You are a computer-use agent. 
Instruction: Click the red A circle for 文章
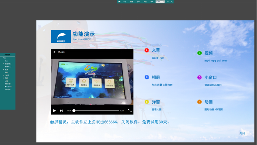coord(147,50)
